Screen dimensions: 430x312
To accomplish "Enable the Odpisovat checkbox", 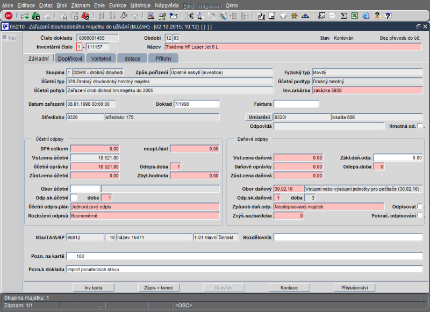I will (420, 206).
